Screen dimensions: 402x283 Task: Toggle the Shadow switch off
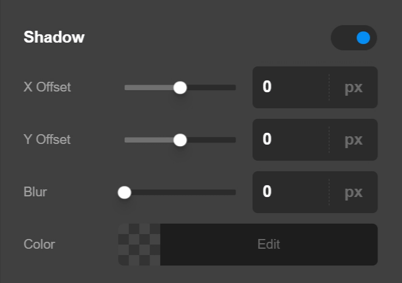tap(354, 37)
